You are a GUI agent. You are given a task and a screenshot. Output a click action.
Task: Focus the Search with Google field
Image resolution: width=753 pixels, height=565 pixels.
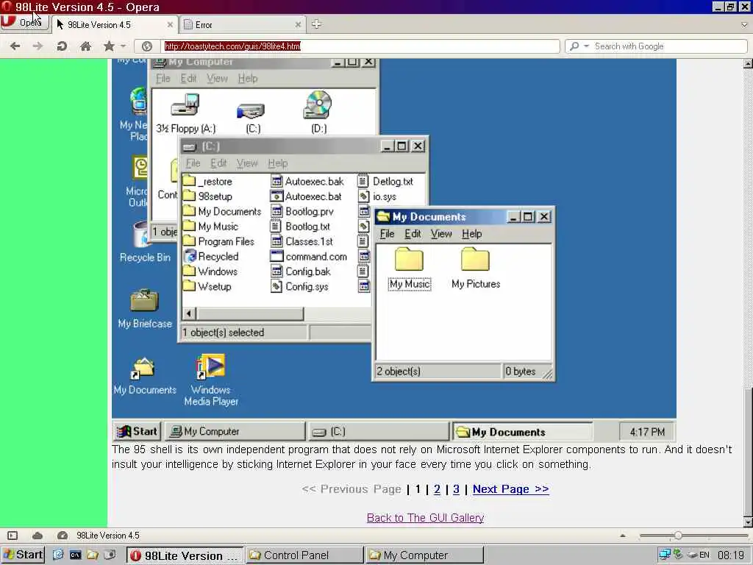668,46
